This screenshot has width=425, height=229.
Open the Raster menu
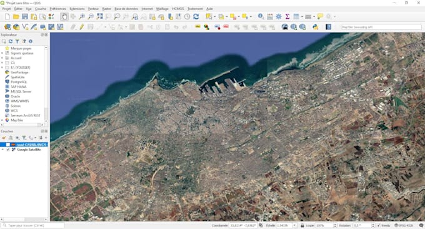click(x=106, y=9)
